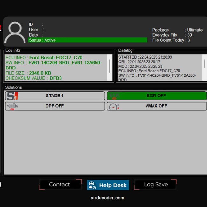Image resolution: width=207 pixels, height=207 pixels.
Task: Click the Help Desk headset icon
Action: coord(92,185)
